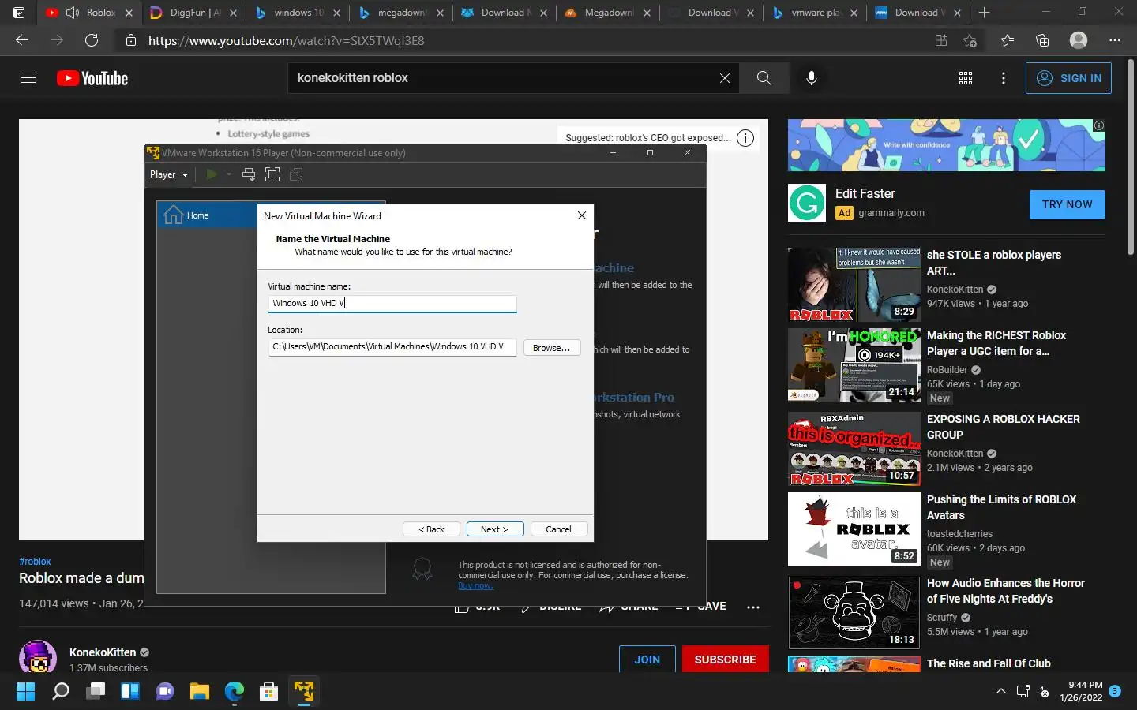This screenshot has width=1137, height=710.
Task: Click the YouTube search magnifier button
Action: (x=764, y=78)
